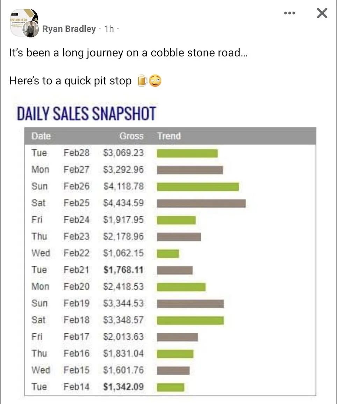Click the post text about cobble stone road
The width and height of the screenshot is (337, 404).
pos(128,53)
